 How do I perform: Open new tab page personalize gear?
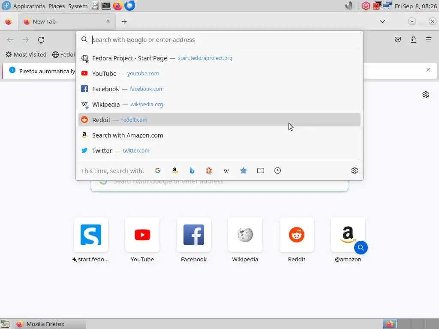pyautogui.click(x=426, y=95)
